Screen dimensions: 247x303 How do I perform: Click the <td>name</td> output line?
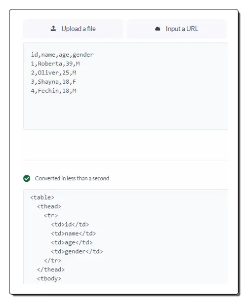pos(74,234)
